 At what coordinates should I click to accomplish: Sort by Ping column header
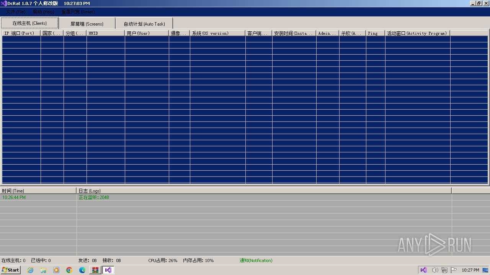pos(376,33)
